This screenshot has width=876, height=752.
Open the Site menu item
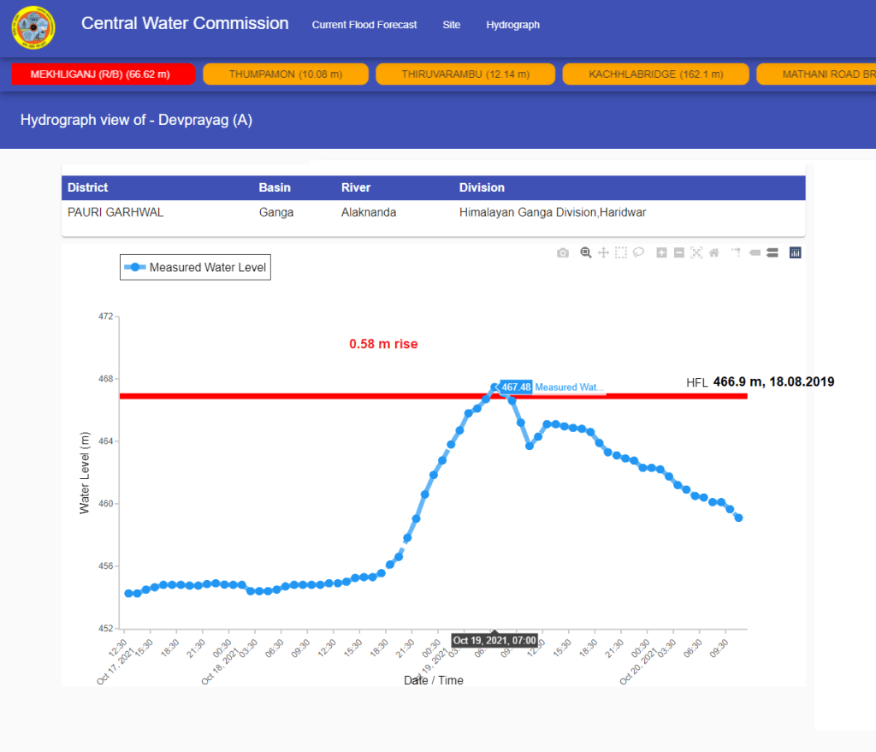pyautogui.click(x=452, y=25)
